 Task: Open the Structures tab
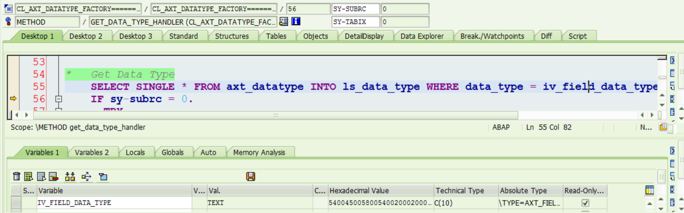click(x=232, y=36)
